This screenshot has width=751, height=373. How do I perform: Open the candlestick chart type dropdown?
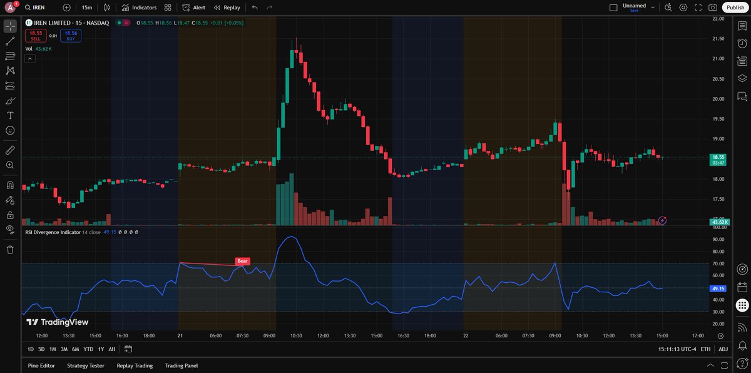click(x=108, y=8)
